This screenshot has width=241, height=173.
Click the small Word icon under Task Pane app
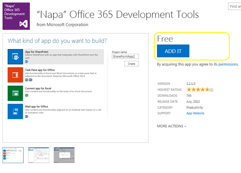click(31, 80)
